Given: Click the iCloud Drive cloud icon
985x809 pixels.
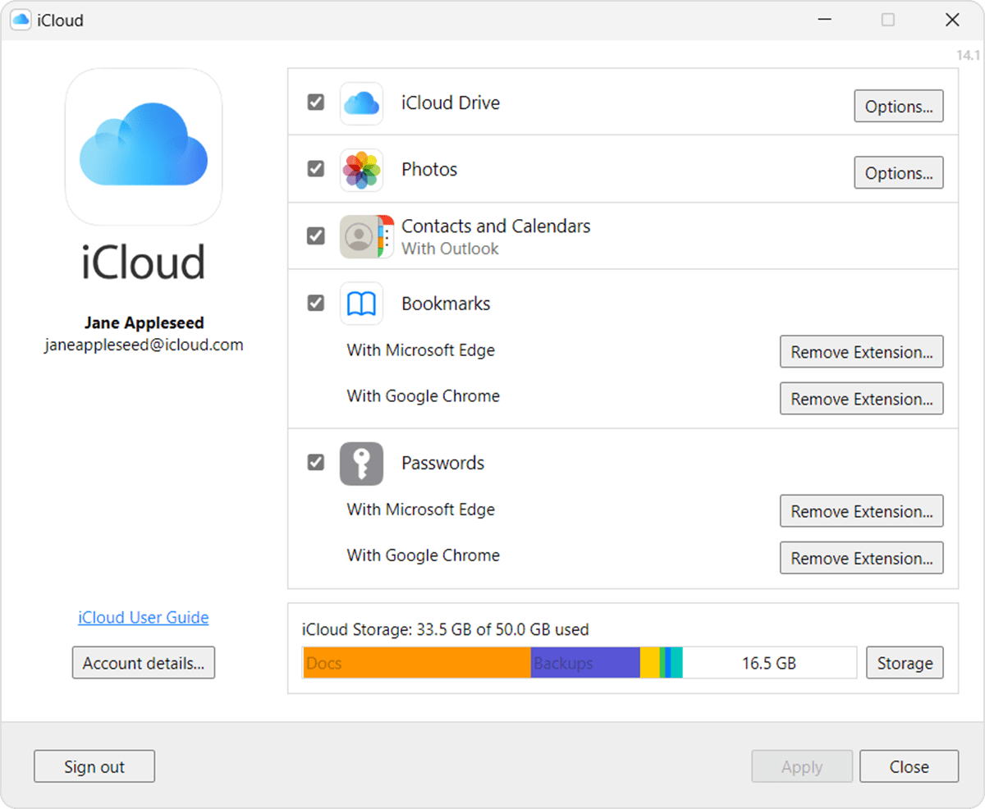Looking at the screenshot, I should [x=361, y=103].
